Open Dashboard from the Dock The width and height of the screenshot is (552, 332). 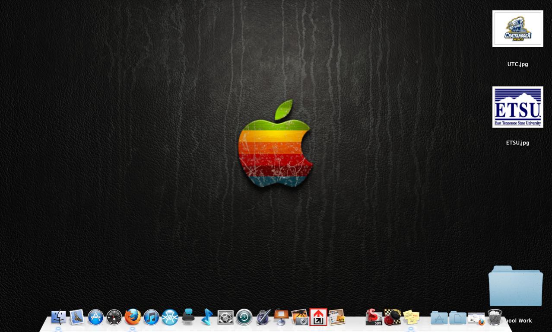pos(114,317)
